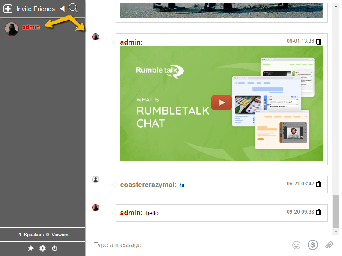Click admin name above the video
The image size is (342, 256).
[x=131, y=42]
